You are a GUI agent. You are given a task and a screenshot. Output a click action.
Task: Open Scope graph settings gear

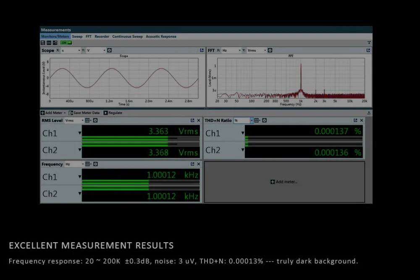tap(109, 50)
